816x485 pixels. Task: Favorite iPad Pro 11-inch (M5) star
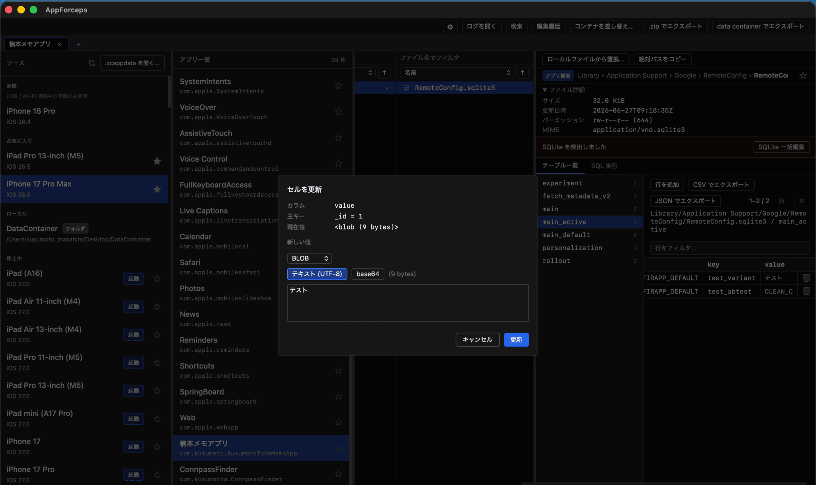click(x=157, y=362)
